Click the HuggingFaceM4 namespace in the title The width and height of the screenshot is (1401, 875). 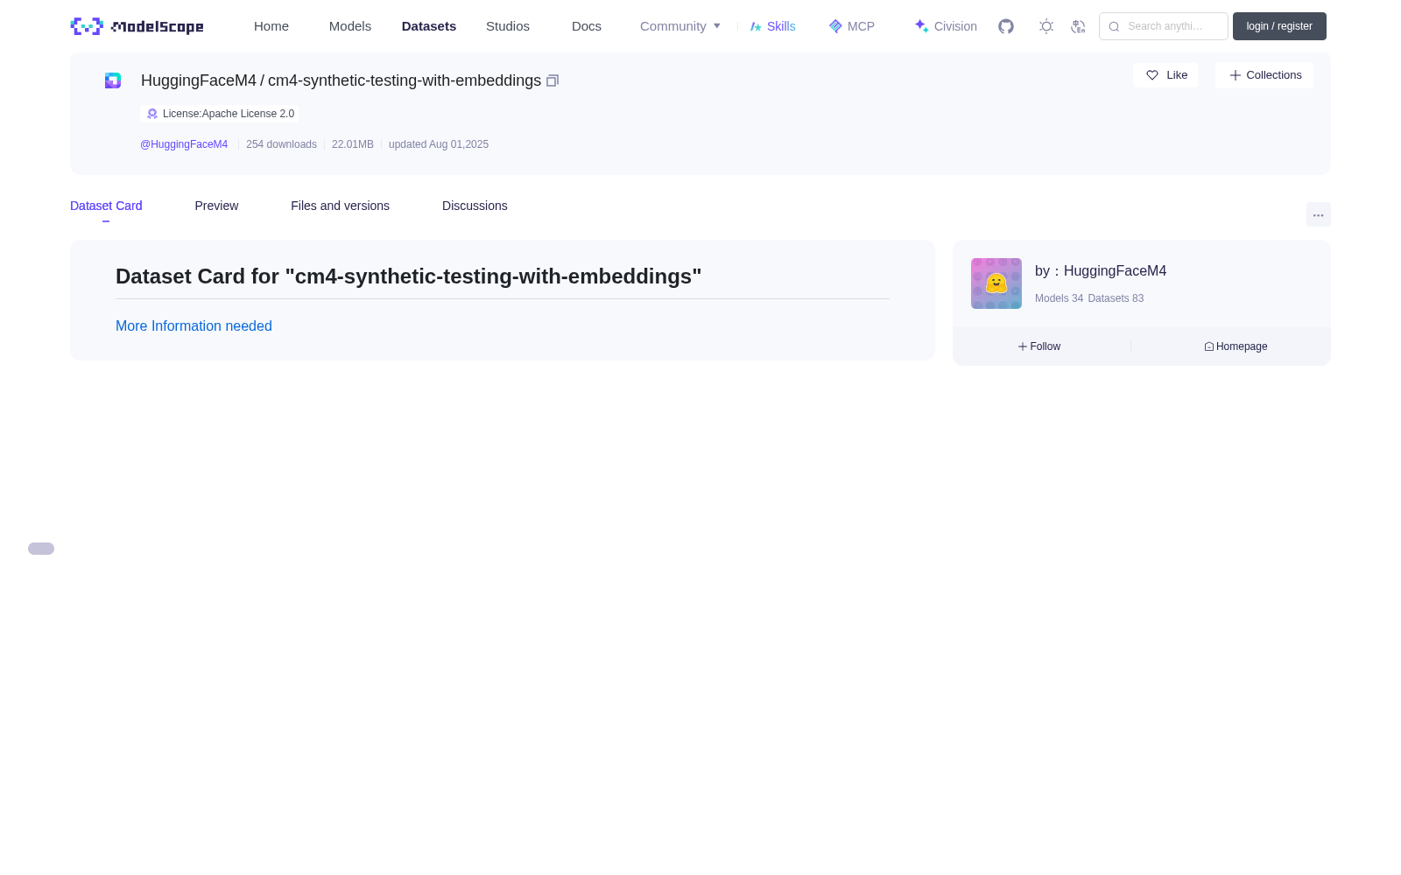click(199, 80)
